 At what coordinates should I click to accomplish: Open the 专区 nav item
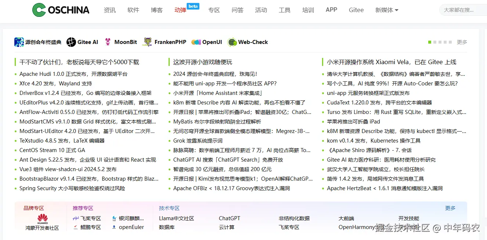(214, 10)
